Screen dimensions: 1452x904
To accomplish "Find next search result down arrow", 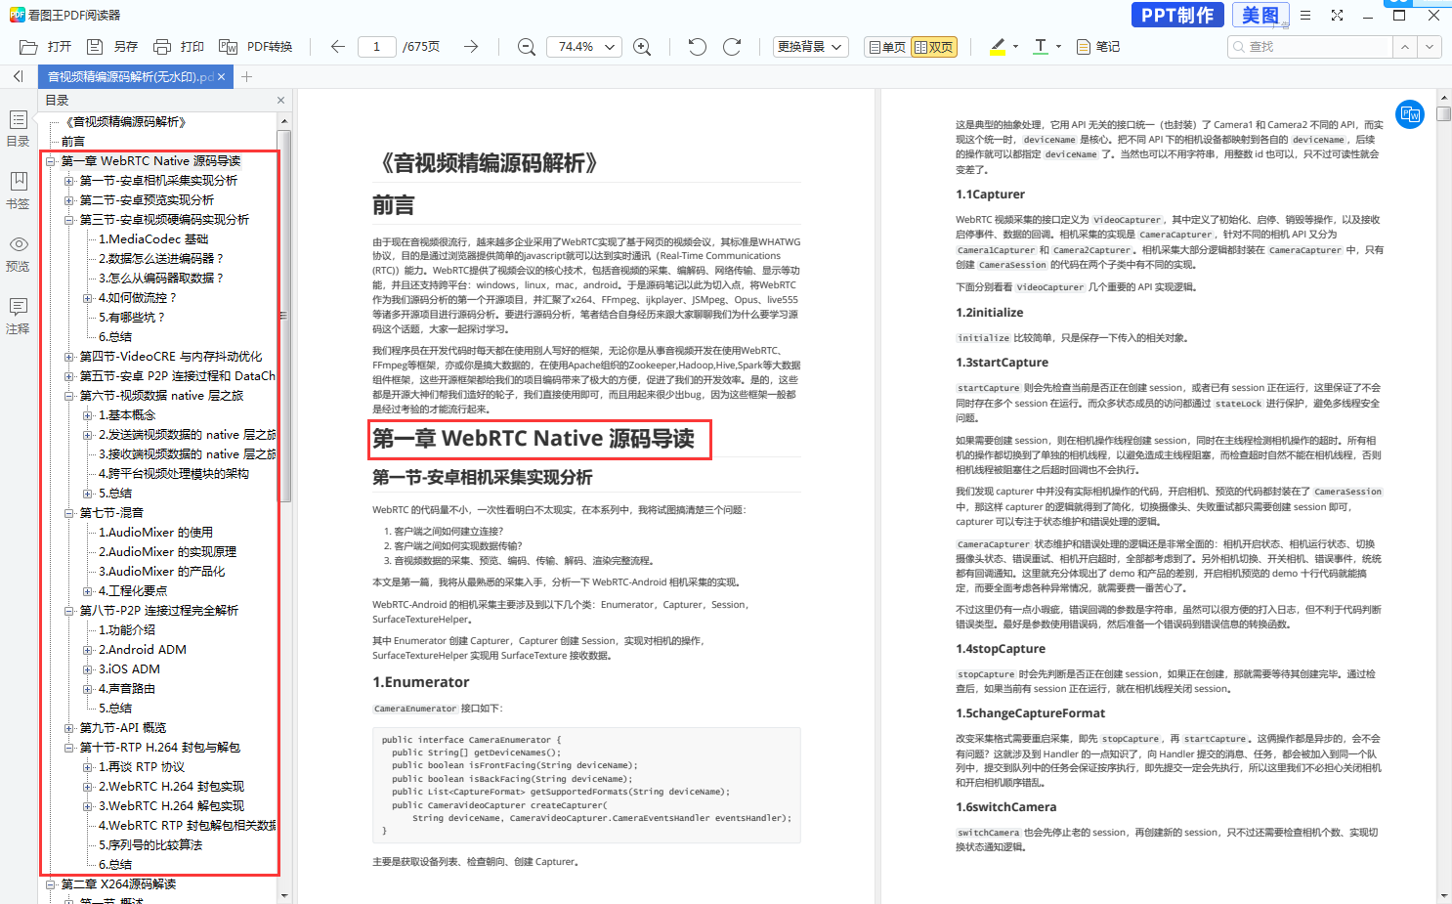I will click(x=1430, y=47).
